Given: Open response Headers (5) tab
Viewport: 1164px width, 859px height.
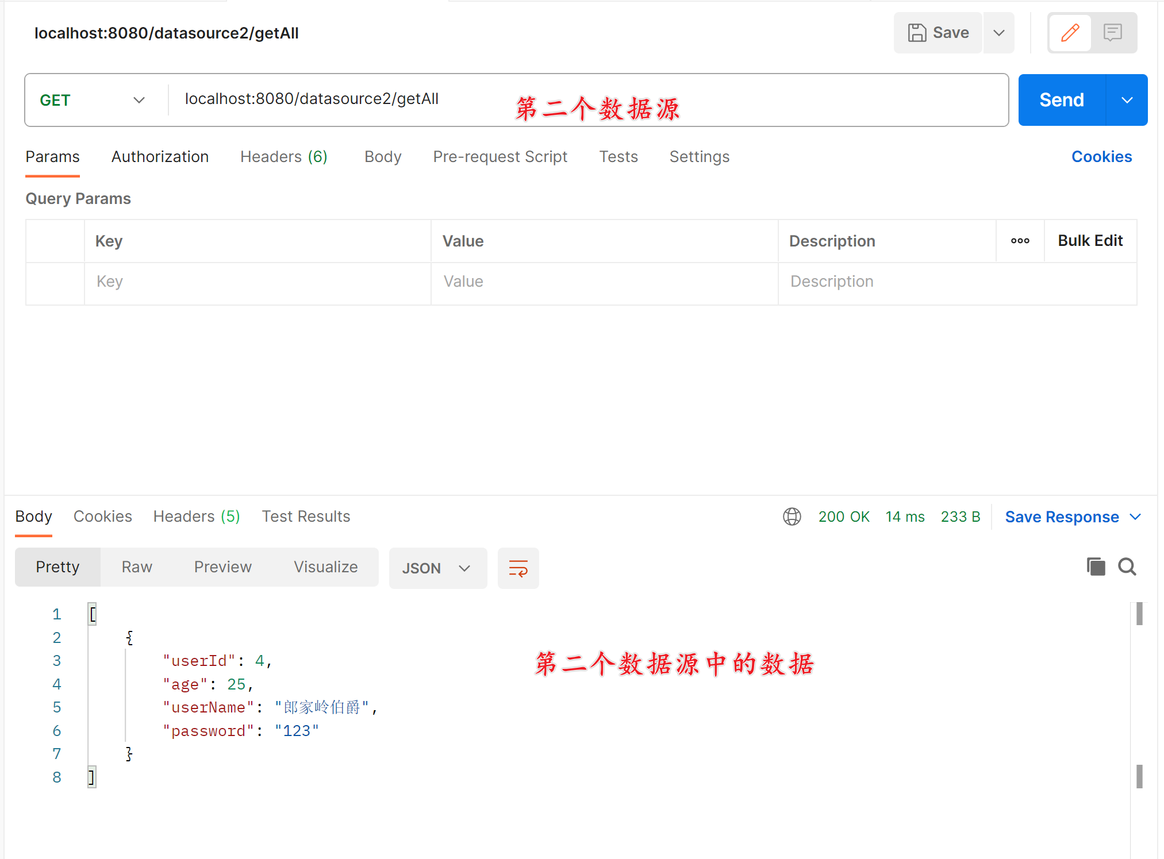Looking at the screenshot, I should point(197,517).
